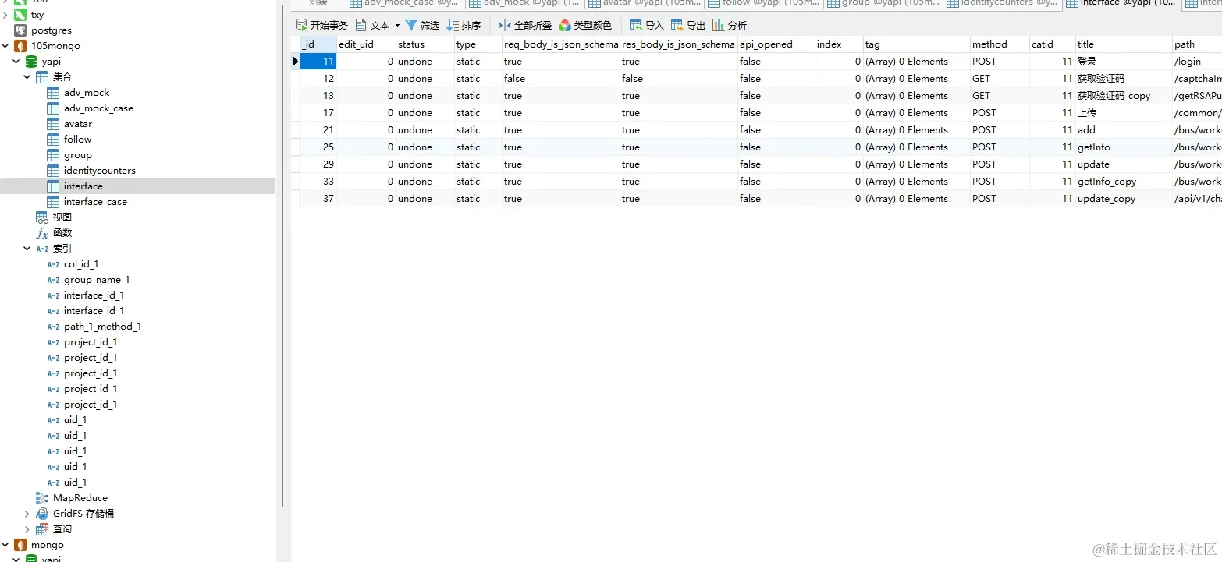Collapse the 索引 indexes node chevron
Image resolution: width=1222 pixels, height=562 pixels.
tap(27, 249)
